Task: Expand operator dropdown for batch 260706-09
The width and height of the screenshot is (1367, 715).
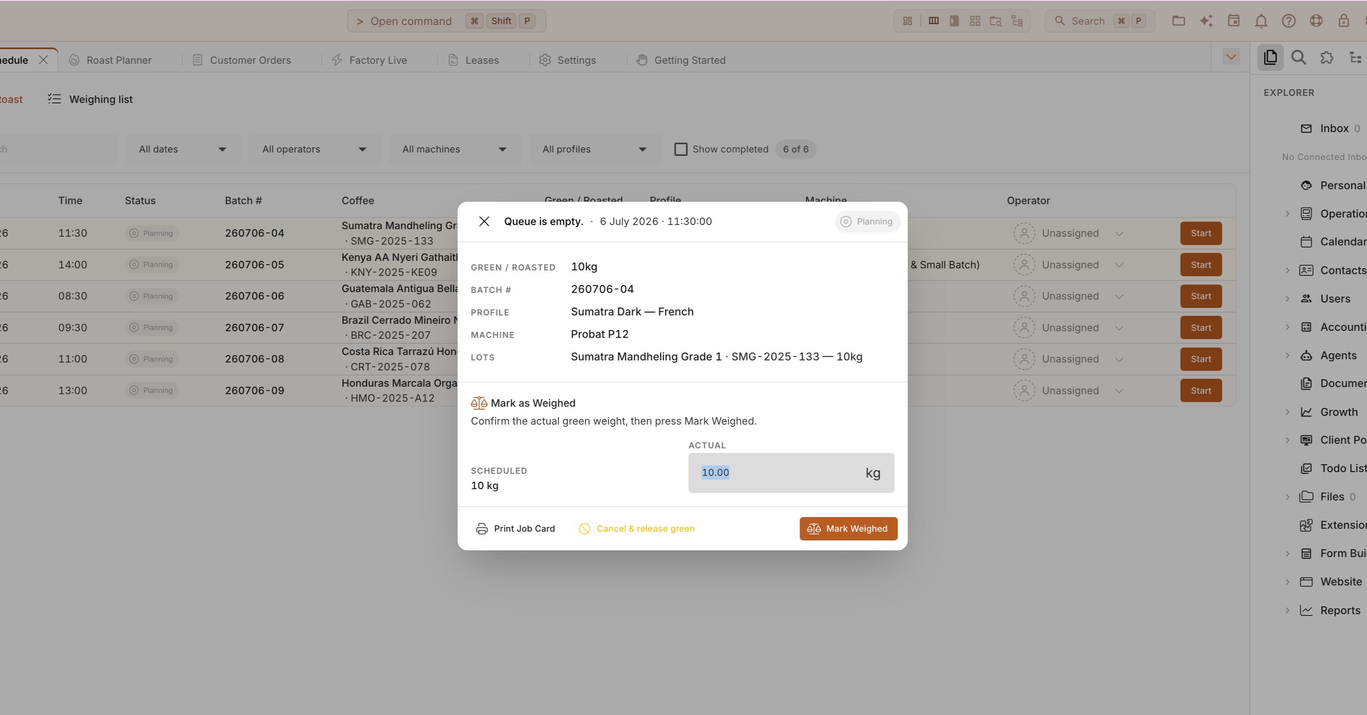Action: click(x=1119, y=391)
